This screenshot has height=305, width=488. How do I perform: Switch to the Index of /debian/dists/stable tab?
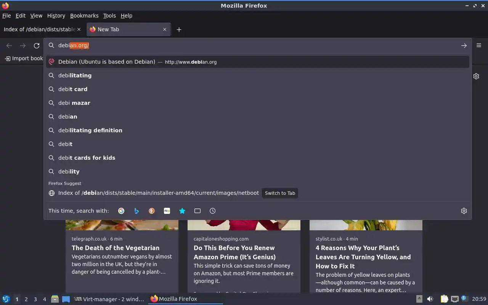pos(40,29)
